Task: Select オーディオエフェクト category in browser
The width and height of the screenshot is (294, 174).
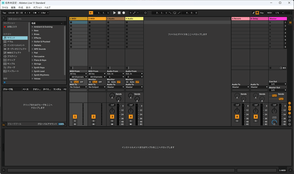Action: click(15, 49)
